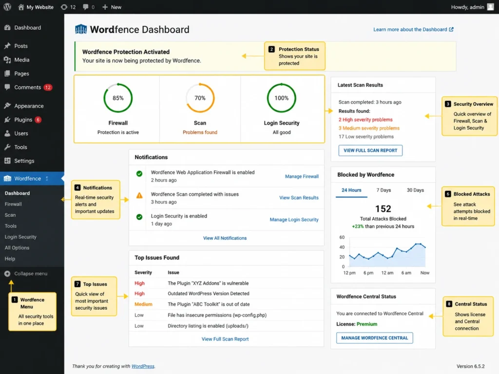
Task: Select 'File has insecure permissions' issue row
Action: coord(226,315)
